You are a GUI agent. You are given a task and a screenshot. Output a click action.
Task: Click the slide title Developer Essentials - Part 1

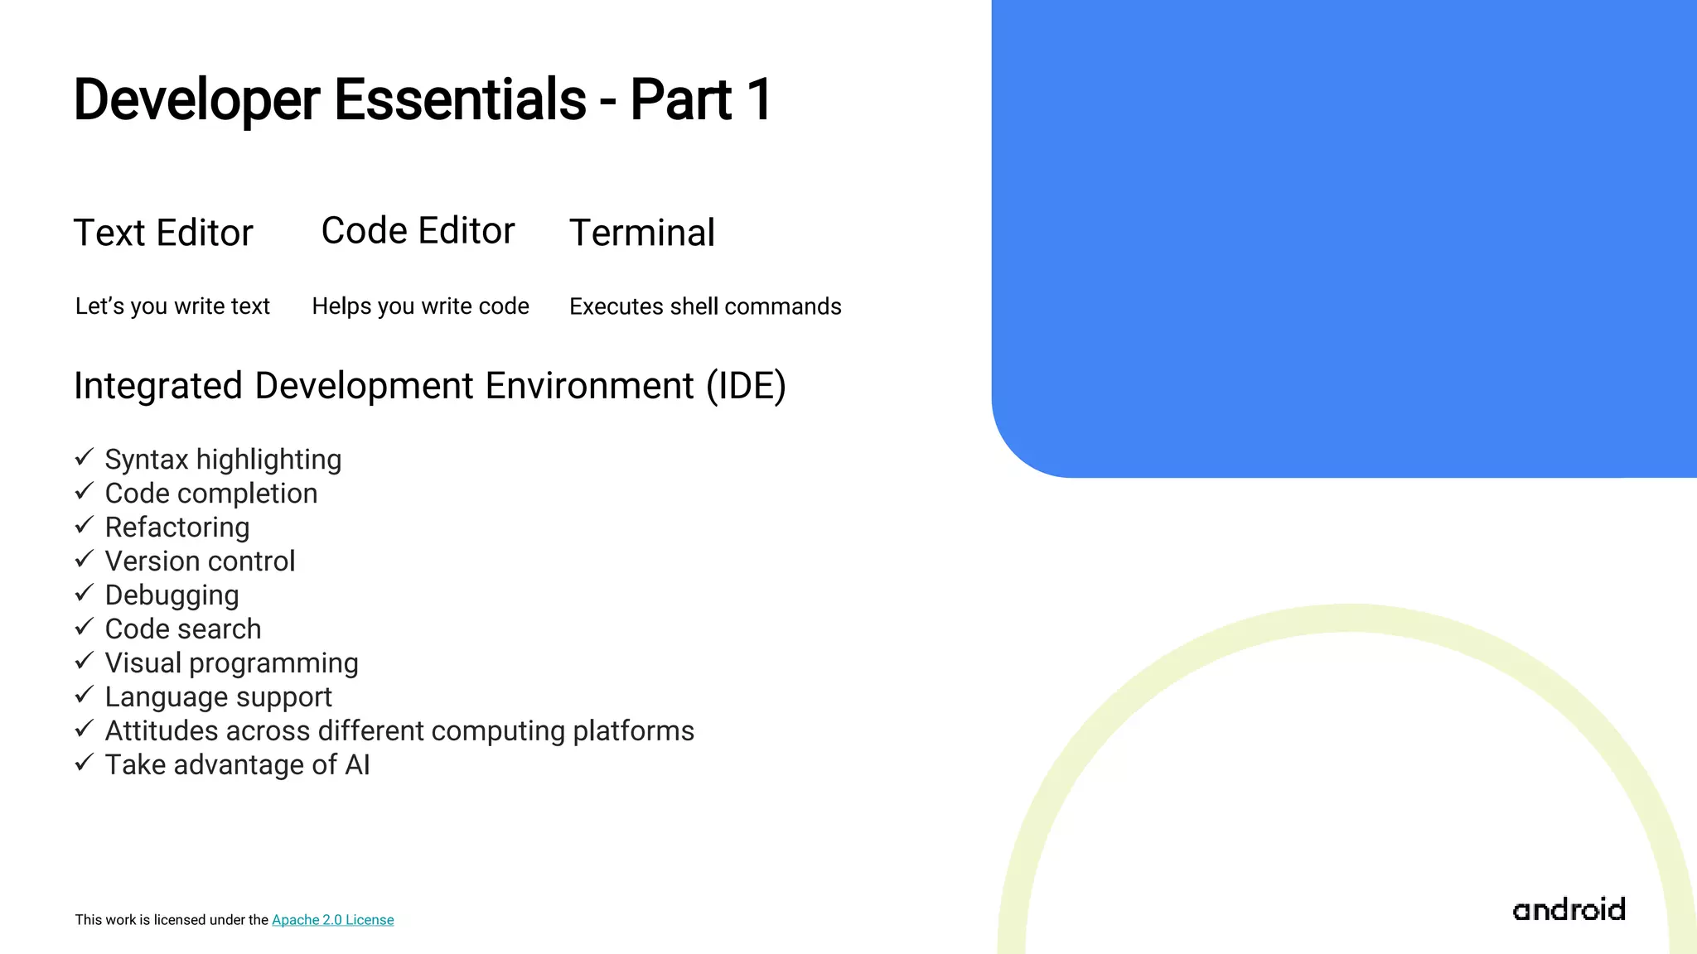tap(423, 100)
